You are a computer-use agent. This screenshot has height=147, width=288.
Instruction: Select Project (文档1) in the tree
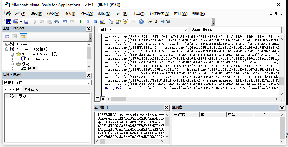point(32,49)
